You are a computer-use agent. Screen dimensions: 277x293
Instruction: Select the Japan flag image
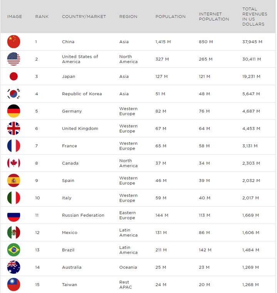(13, 76)
